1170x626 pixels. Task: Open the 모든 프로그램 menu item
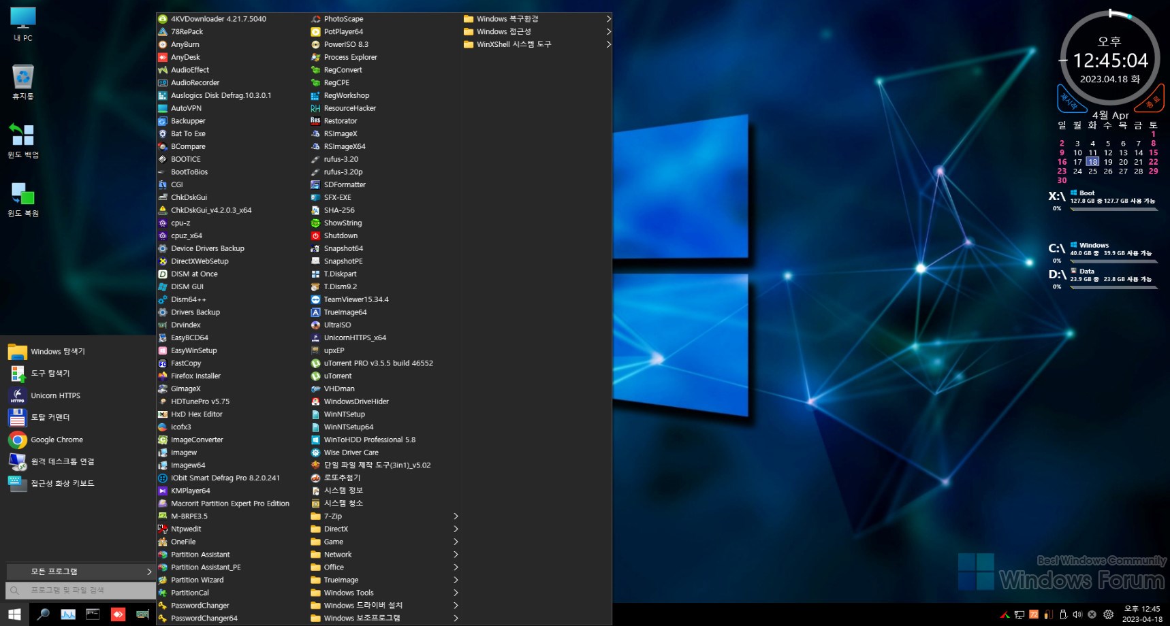[80, 572]
